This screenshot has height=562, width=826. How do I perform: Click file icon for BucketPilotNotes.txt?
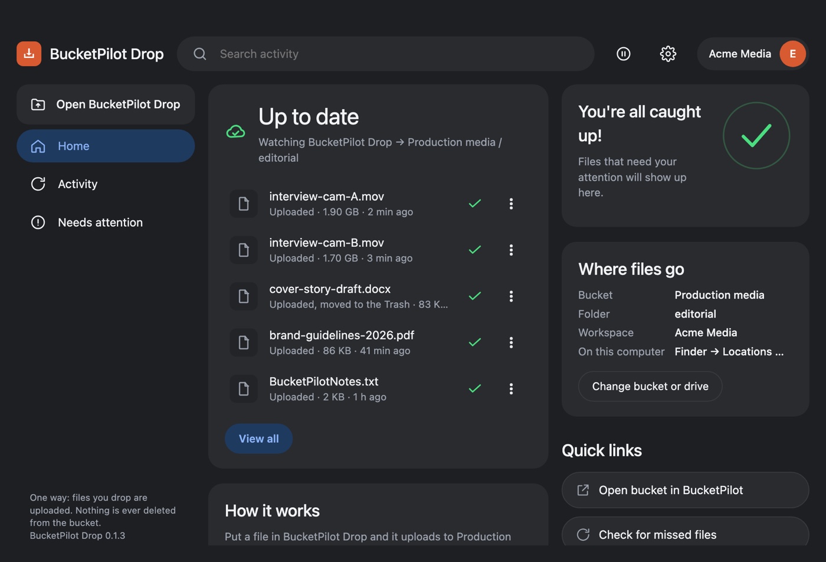pos(243,388)
